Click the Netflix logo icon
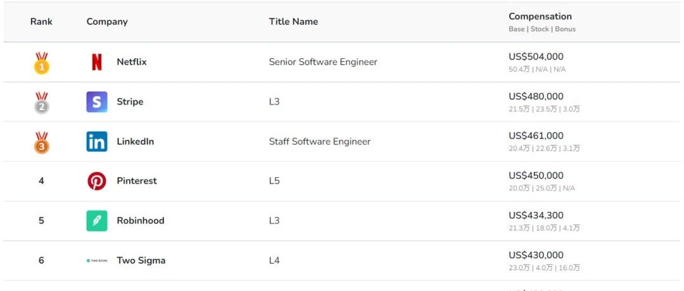The width and height of the screenshot is (684, 291). click(x=97, y=62)
